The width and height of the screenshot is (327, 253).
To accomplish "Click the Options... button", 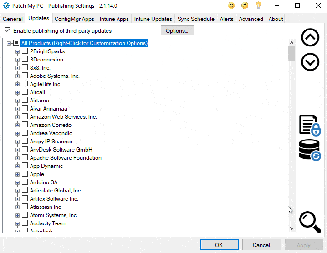I will [177, 30].
